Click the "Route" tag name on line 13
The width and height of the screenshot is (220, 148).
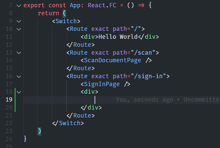[79, 53]
